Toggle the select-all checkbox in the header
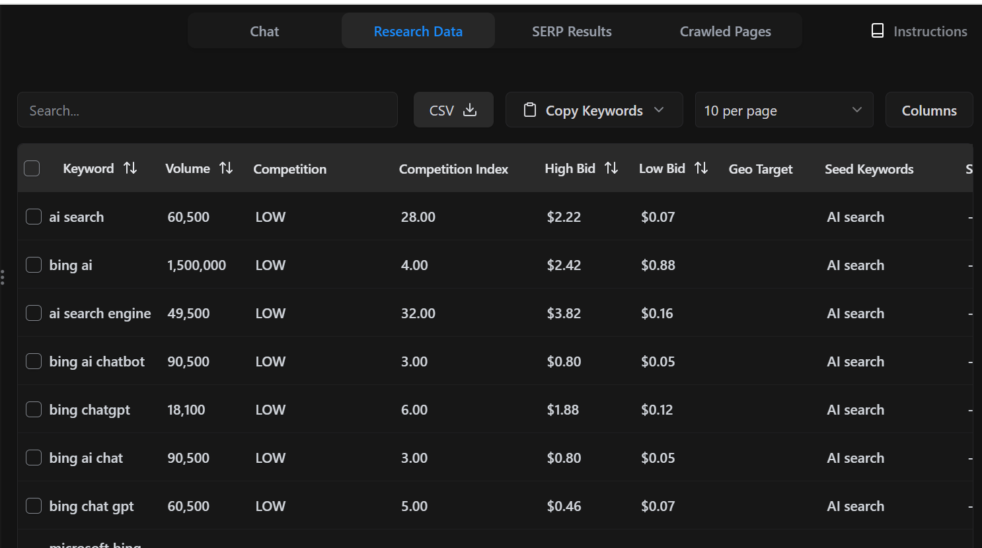 coord(32,168)
